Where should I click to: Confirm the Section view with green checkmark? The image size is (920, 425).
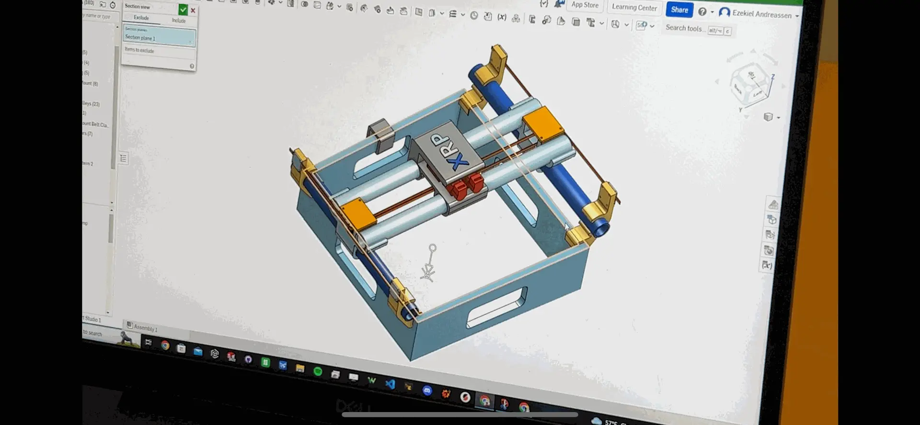pyautogui.click(x=183, y=10)
